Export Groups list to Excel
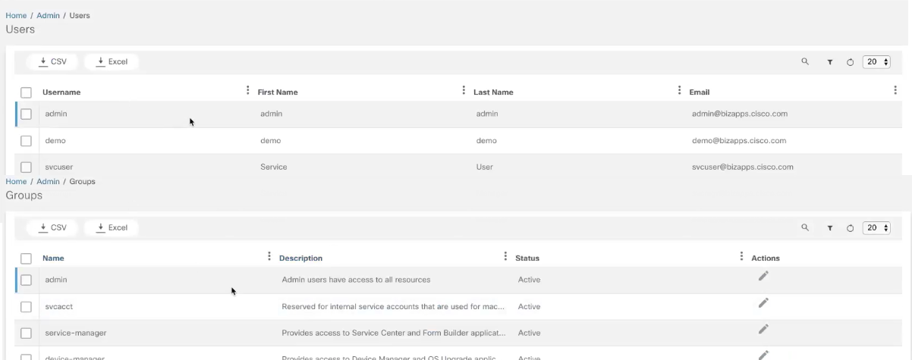This screenshot has height=360, width=912. 112,227
